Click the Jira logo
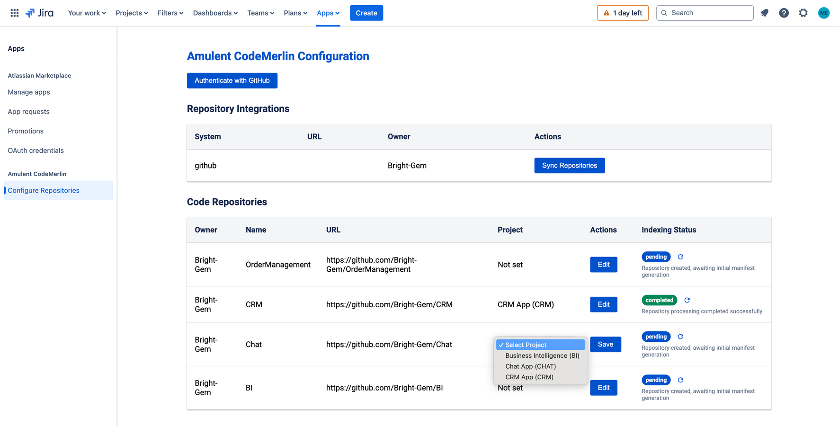 pyautogui.click(x=39, y=13)
